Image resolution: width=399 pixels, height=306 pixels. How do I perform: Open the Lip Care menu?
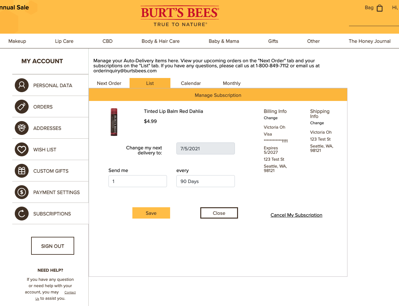64,41
